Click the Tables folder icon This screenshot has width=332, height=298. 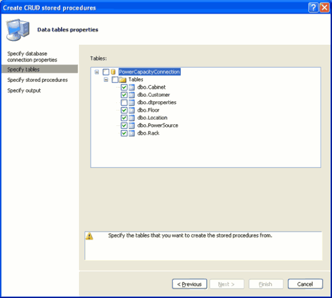[122, 79]
